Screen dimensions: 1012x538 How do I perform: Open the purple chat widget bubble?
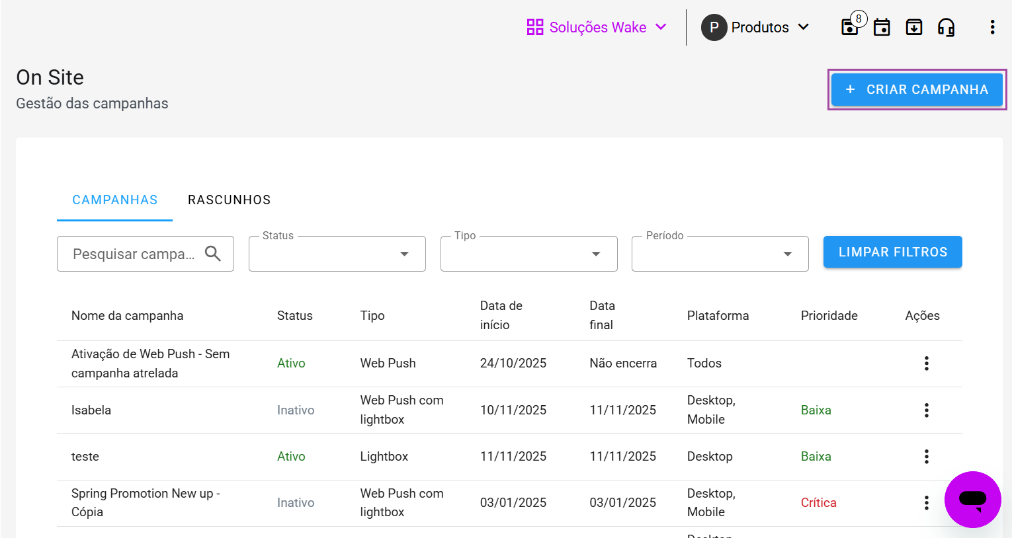tap(972, 499)
